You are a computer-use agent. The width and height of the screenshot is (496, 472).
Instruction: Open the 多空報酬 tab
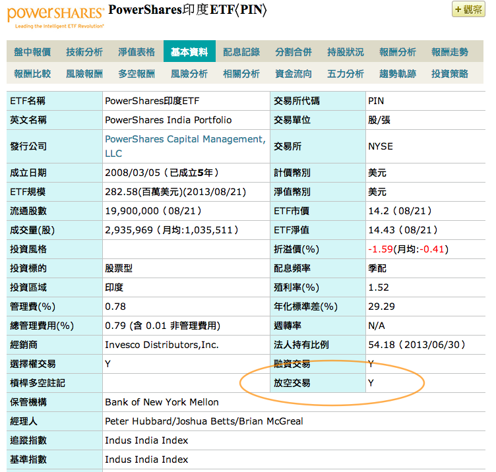click(137, 73)
